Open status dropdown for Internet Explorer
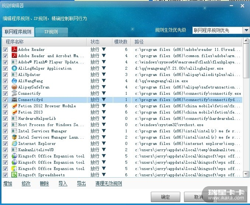The width and height of the screenshot is (250, 205). tap(104, 143)
